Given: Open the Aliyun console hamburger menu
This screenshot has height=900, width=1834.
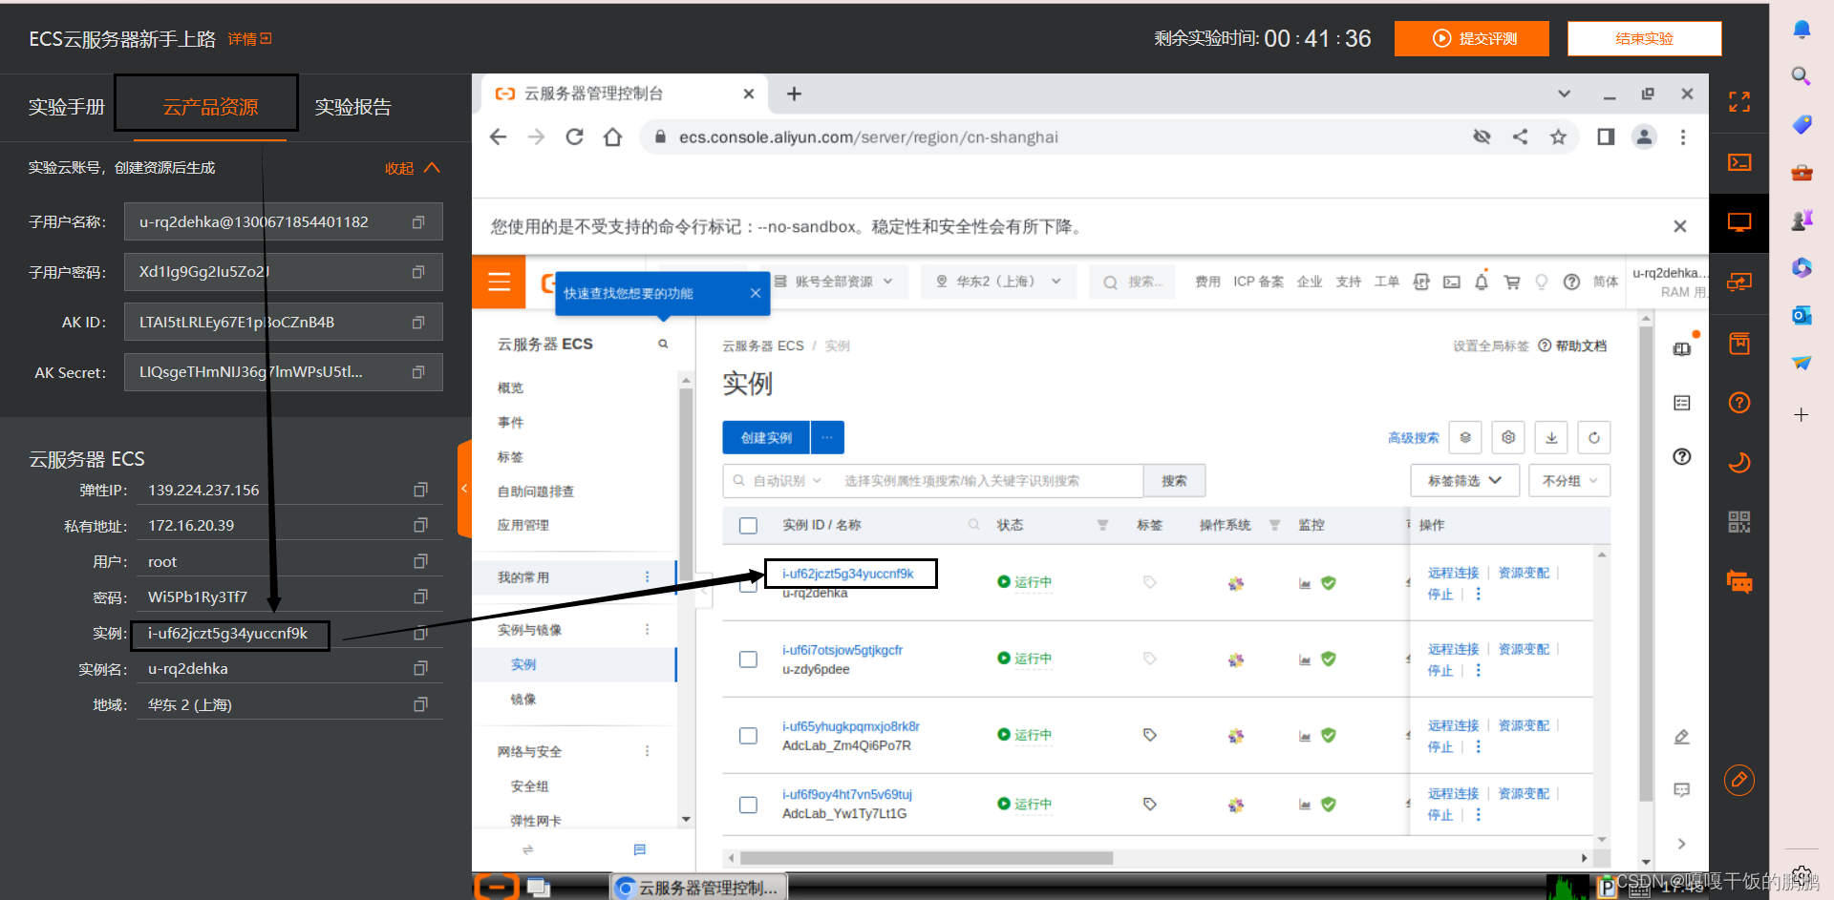Looking at the screenshot, I should (499, 282).
